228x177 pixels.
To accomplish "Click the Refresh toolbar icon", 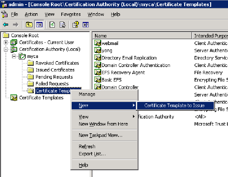I will pos(52,25).
